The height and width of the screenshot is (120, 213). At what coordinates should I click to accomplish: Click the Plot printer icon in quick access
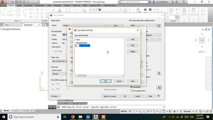pos(24,2)
